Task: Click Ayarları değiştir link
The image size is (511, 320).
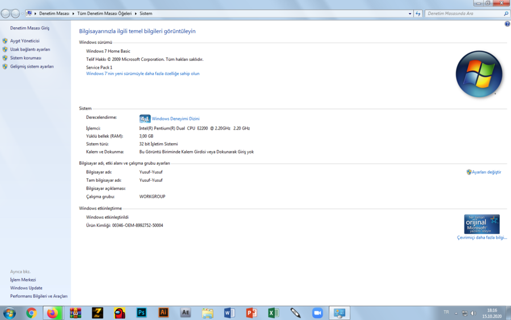Action: [486, 172]
